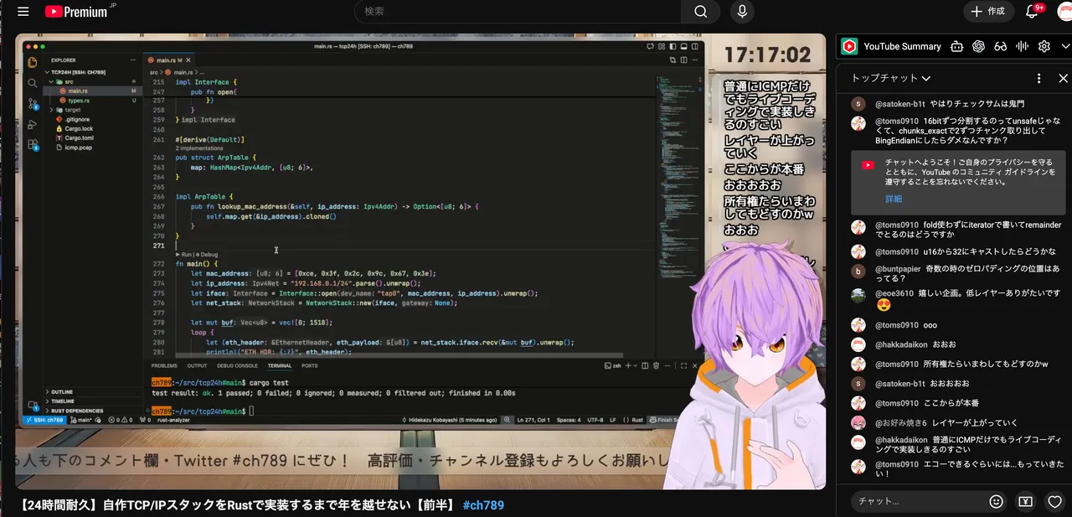Send a heart reaction in chat

(x=1054, y=501)
